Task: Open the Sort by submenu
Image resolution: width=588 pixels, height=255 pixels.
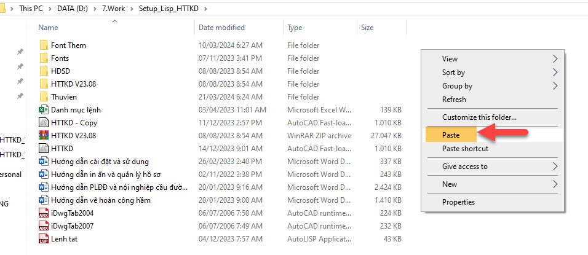Action: coord(454,73)
